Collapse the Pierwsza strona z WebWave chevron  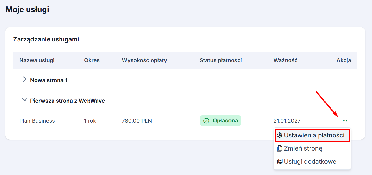pyautogui.click(x=25, y=99)
